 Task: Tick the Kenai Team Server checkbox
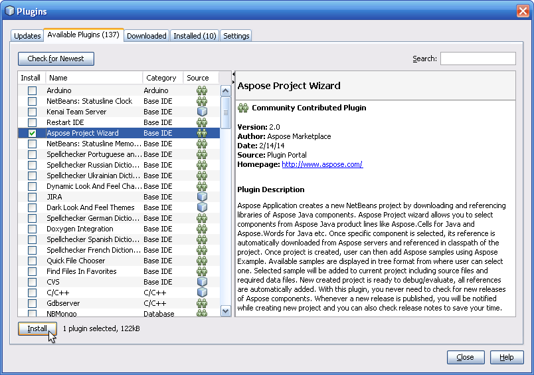pos(32,112)
